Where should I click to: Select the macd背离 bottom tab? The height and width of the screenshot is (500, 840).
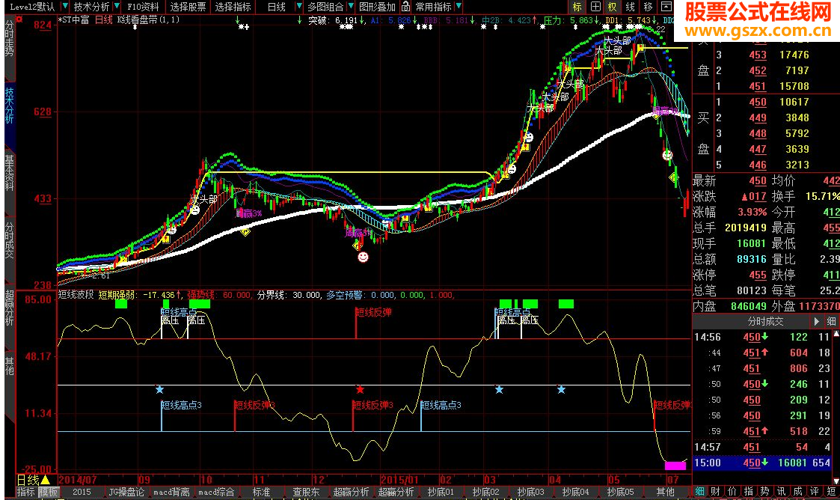[x=171, y=493]
